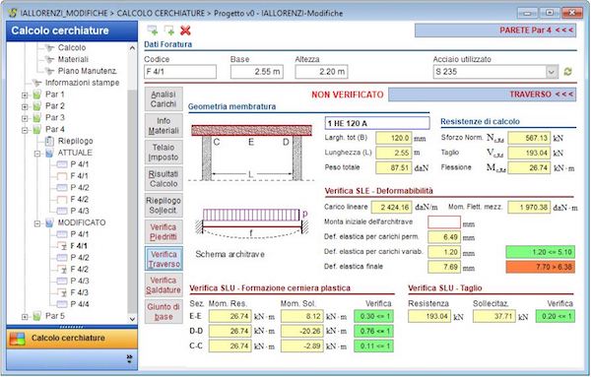Click the icon of F 4/2 under MODIFICATO
Viewport: 591px width, 377px height.
click(x=62, y=270)
